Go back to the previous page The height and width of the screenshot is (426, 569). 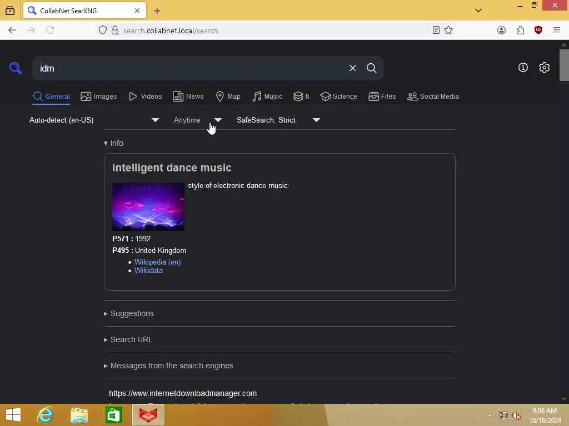click(x=12, y=31)
